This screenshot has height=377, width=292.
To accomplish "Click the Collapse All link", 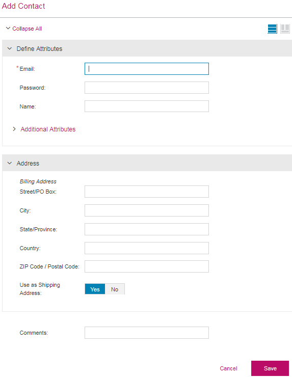I will click(x=27, y=29).
